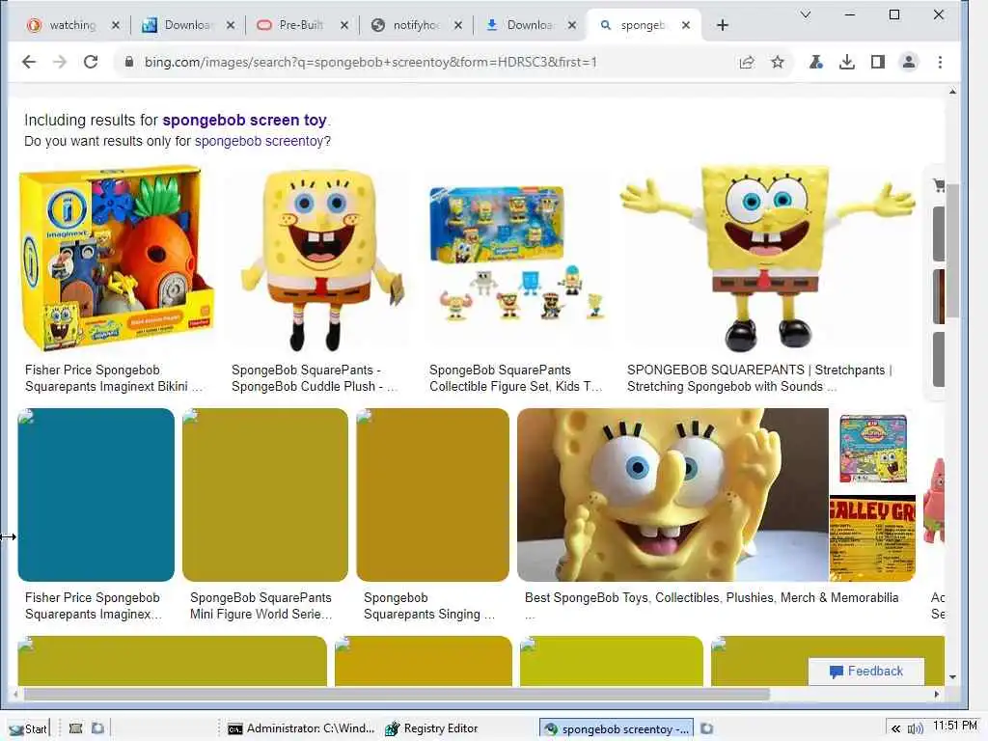Go back using the browser back arrow
This screenshot has width=988, height=741.
[x=29, y=62]
